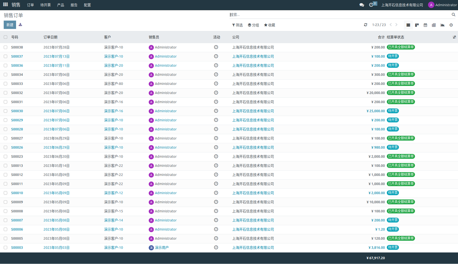Click the 新建 button
The width and height of the screenshot is (458, 264).
click(10, 25)
